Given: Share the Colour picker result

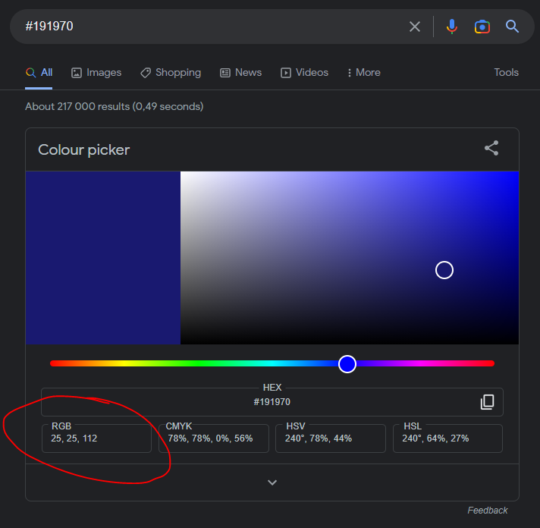Looking at the screenshot, I should [491, 149].
